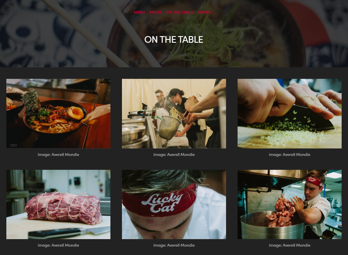Click the caption under the noodle strainer photo
The width and height of the screenshot is (348, 255).
point(174,155)
